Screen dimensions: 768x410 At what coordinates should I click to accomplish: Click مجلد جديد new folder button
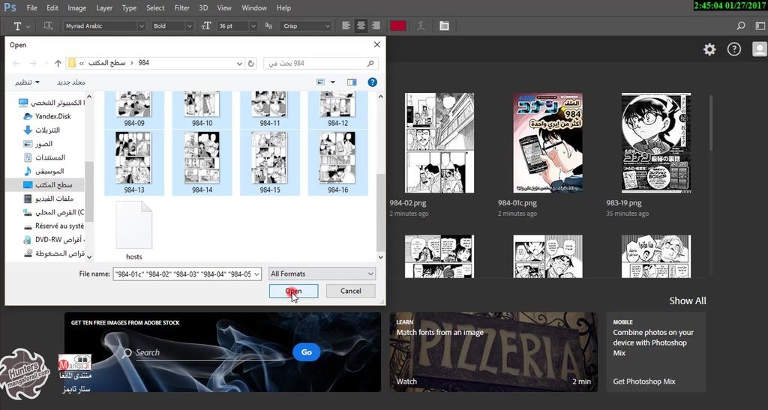pos(71,82)
